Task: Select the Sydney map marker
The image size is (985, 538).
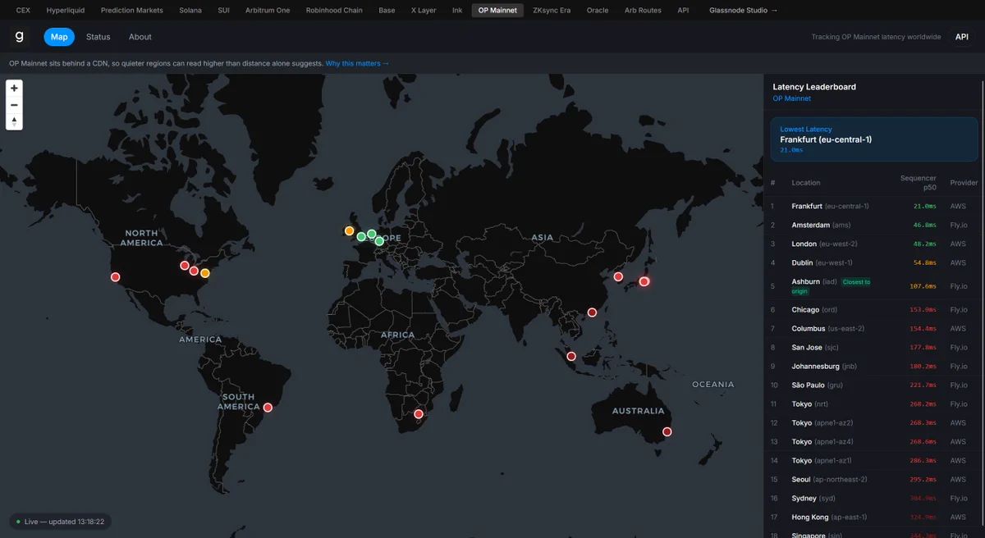Action: pyautogui.click(x=667, y=431)
